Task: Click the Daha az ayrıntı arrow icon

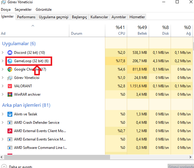Action: click(4, 166)
